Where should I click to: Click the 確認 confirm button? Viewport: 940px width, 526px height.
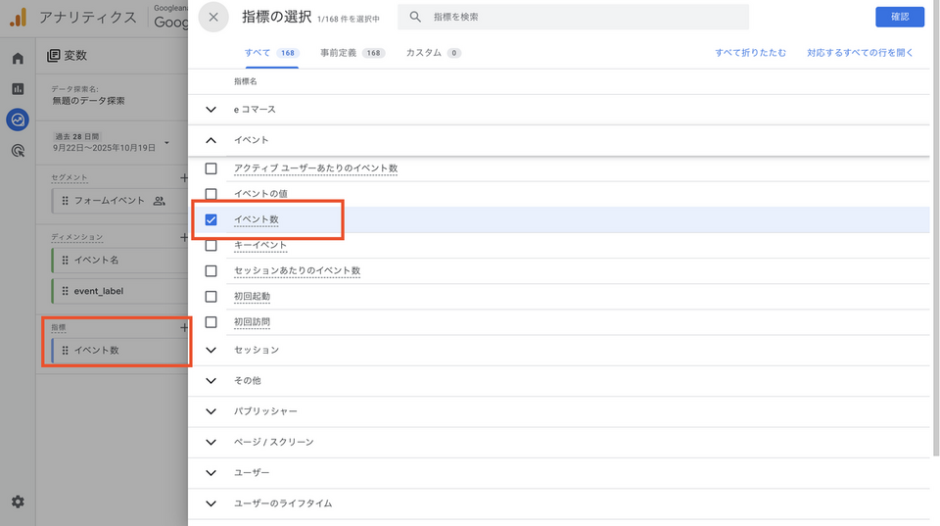(899, 17)
